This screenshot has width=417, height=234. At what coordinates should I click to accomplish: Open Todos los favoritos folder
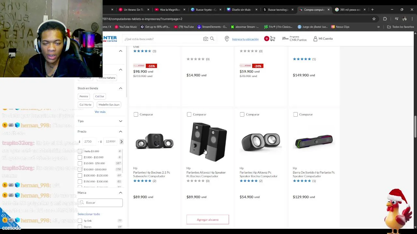click(x=400, y=27)
